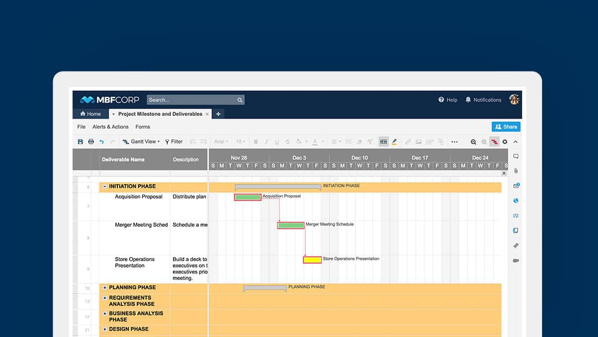Switch to the Home tab
Viewport: 598px width, 337px height.
click(90, 114)
